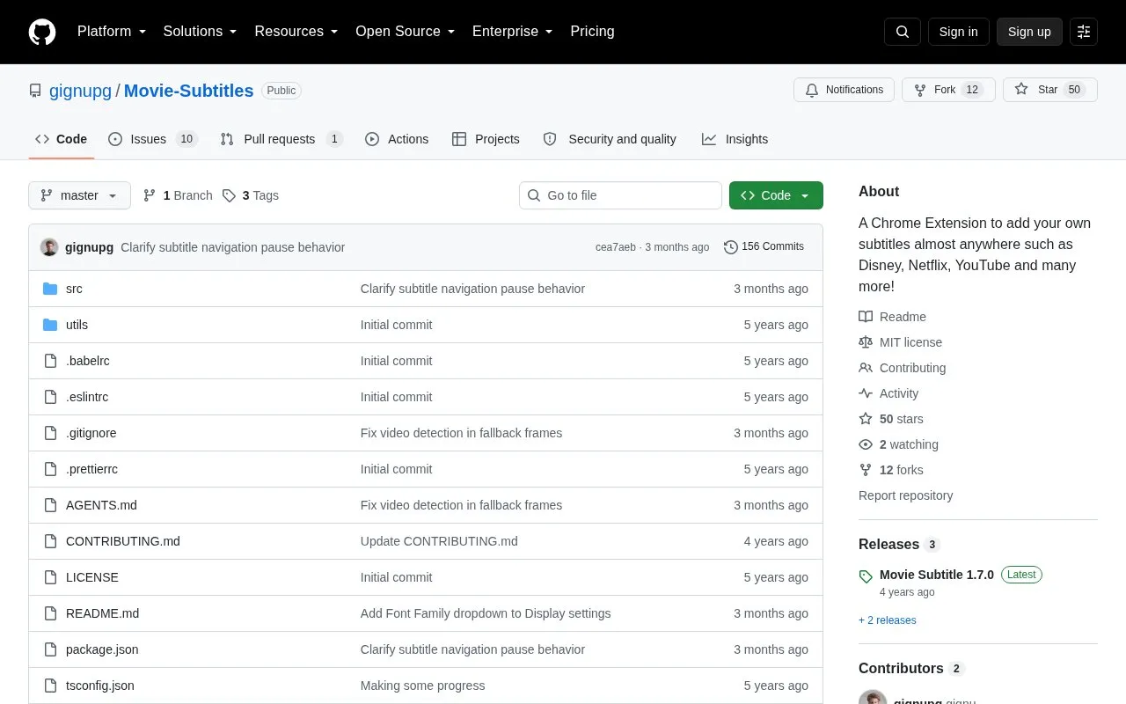Expand the Platform menu in the header
The height and width of the screenshot is (704, 1126).
(x=112, y=32)
